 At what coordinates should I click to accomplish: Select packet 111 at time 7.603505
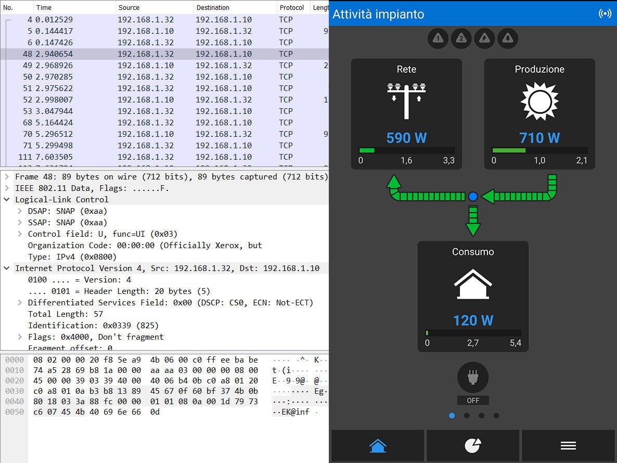pos(164,157)
